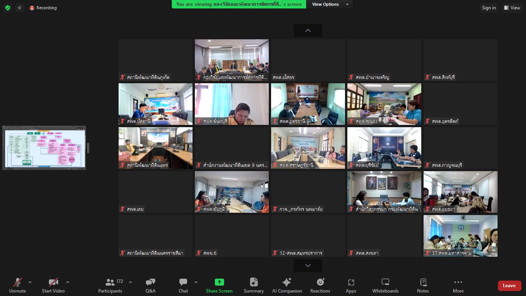Leave the meeting
The height and width of the screenshot is (296, 526).
pyautogui.click(x=509, y=286)
